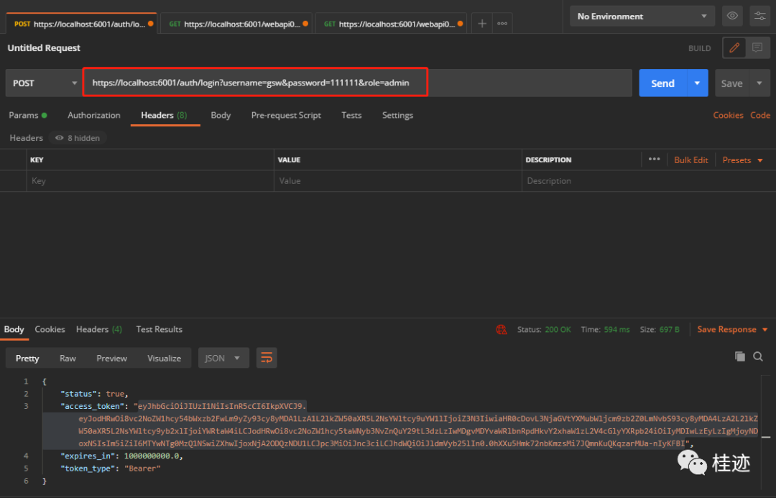The width and height of the screenshot is (776, 498).
Task: Open the Code link
Action: [x=760, y=116]
